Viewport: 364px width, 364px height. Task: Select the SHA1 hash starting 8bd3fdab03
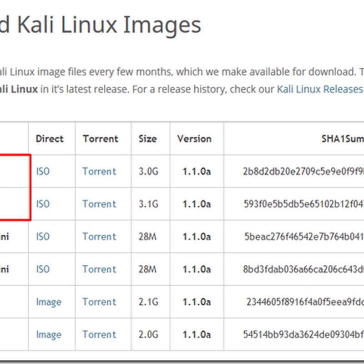point(303,269)
